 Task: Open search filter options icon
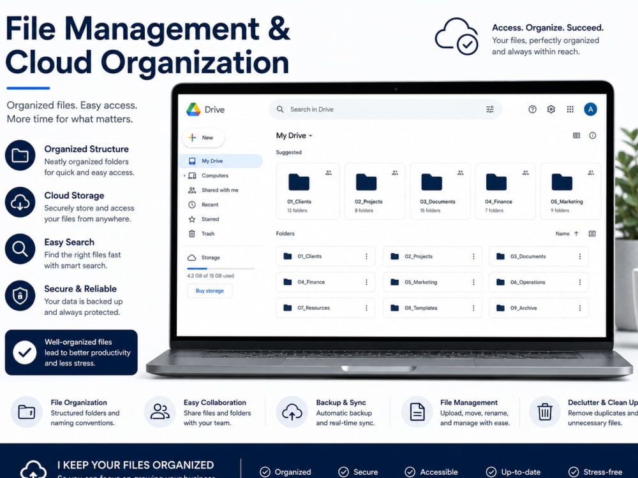(x=490, y=110)
